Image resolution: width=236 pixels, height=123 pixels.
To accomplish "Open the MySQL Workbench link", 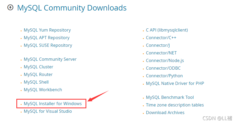I will pyautogui.click(x=43, y=90).
